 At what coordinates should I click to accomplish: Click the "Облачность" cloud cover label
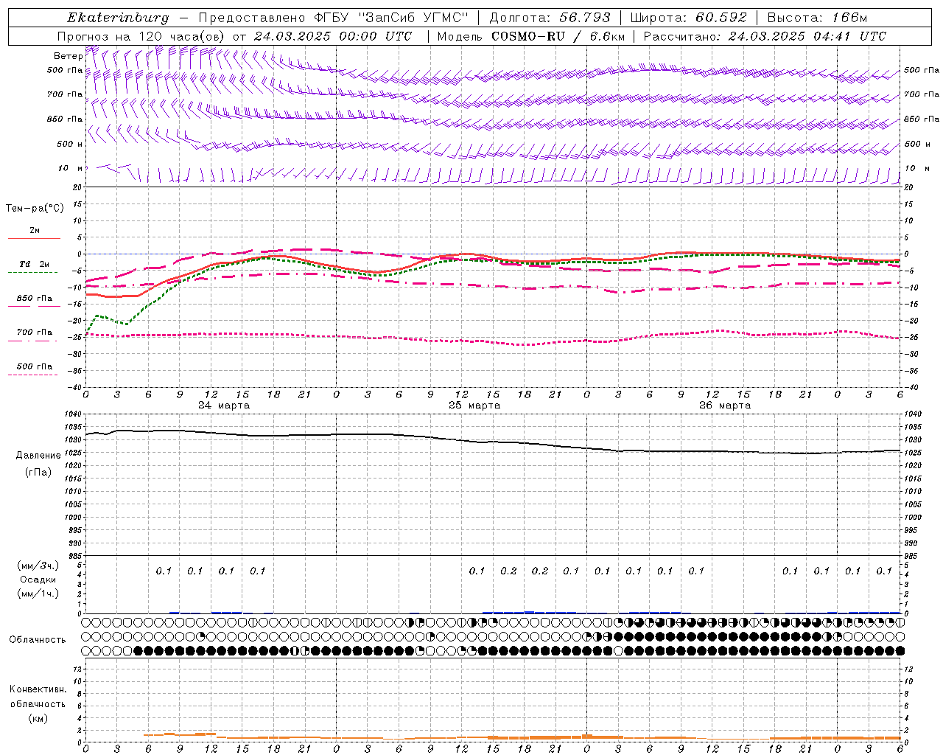click(x=38, y=640)
